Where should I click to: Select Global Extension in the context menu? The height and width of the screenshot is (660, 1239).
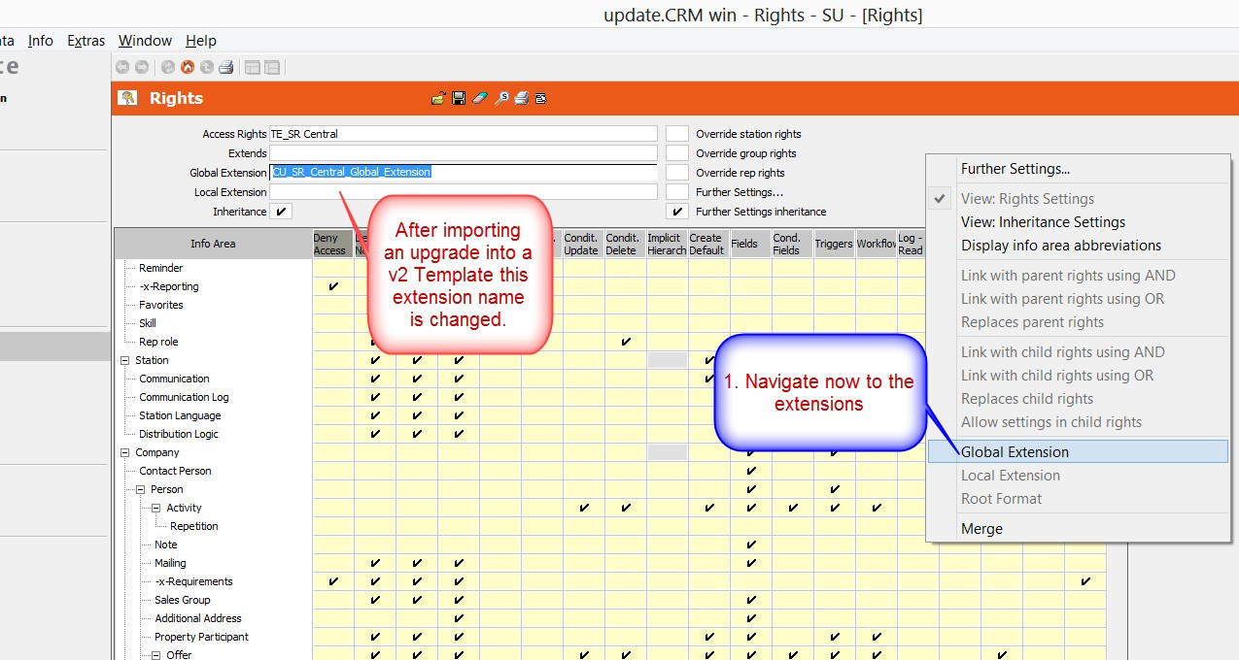1015,452
